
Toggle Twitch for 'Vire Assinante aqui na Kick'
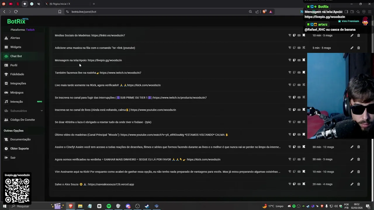(294, 172)
